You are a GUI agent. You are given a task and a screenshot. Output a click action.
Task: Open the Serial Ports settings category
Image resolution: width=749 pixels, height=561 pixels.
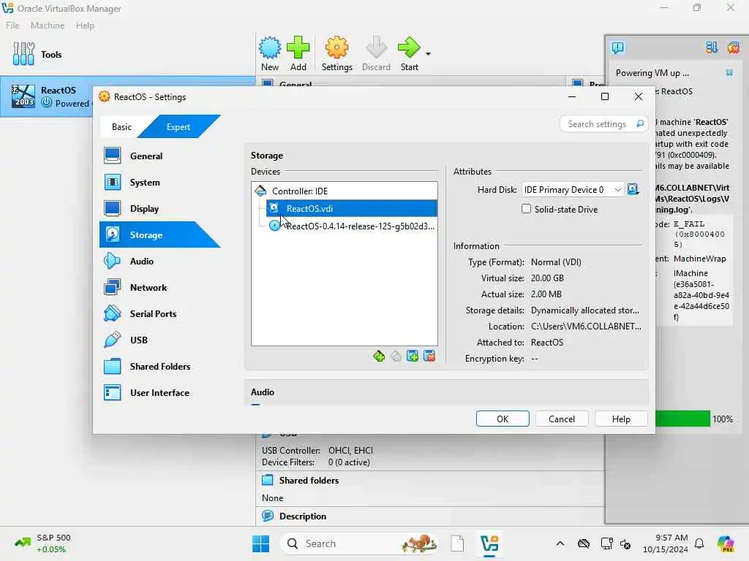click(160, 313)
